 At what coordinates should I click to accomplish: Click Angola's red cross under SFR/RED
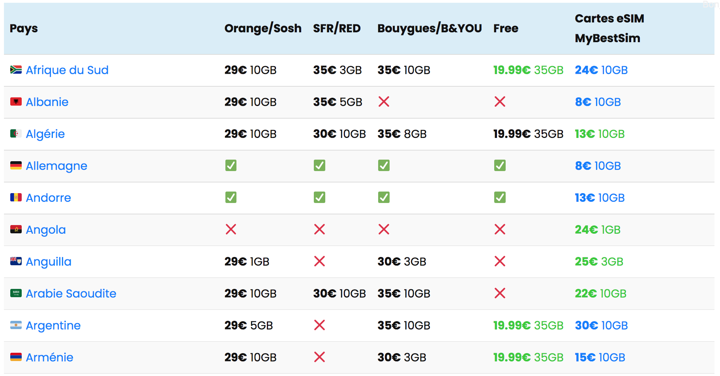tap(319, 229)
